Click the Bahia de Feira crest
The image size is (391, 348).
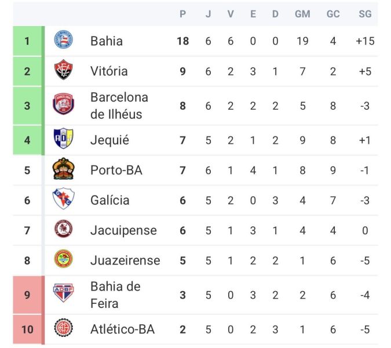point(63,294)
